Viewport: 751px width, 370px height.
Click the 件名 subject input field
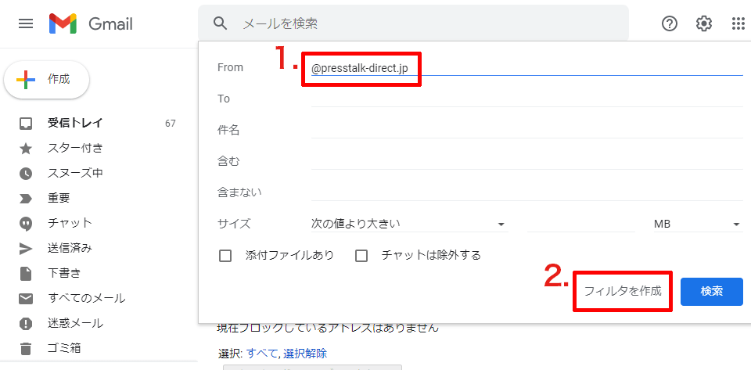coord(526,130)
